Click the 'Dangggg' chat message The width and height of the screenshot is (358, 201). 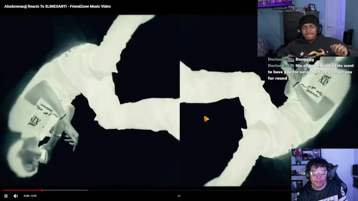point(291,59)
